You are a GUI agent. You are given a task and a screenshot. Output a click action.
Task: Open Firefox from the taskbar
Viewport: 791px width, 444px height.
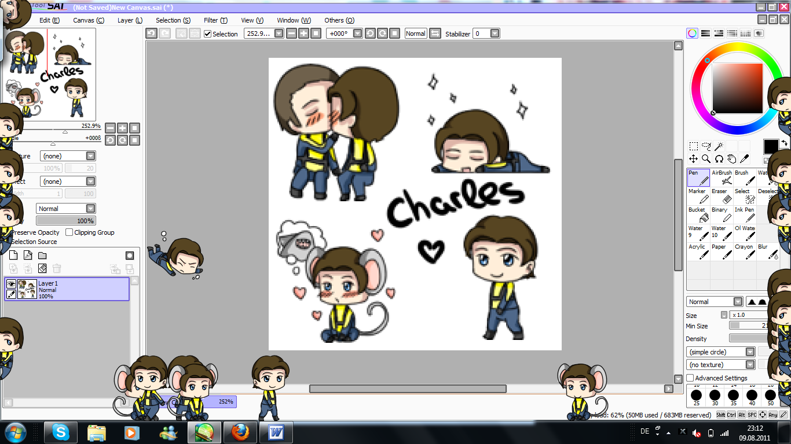click(240, 432)
